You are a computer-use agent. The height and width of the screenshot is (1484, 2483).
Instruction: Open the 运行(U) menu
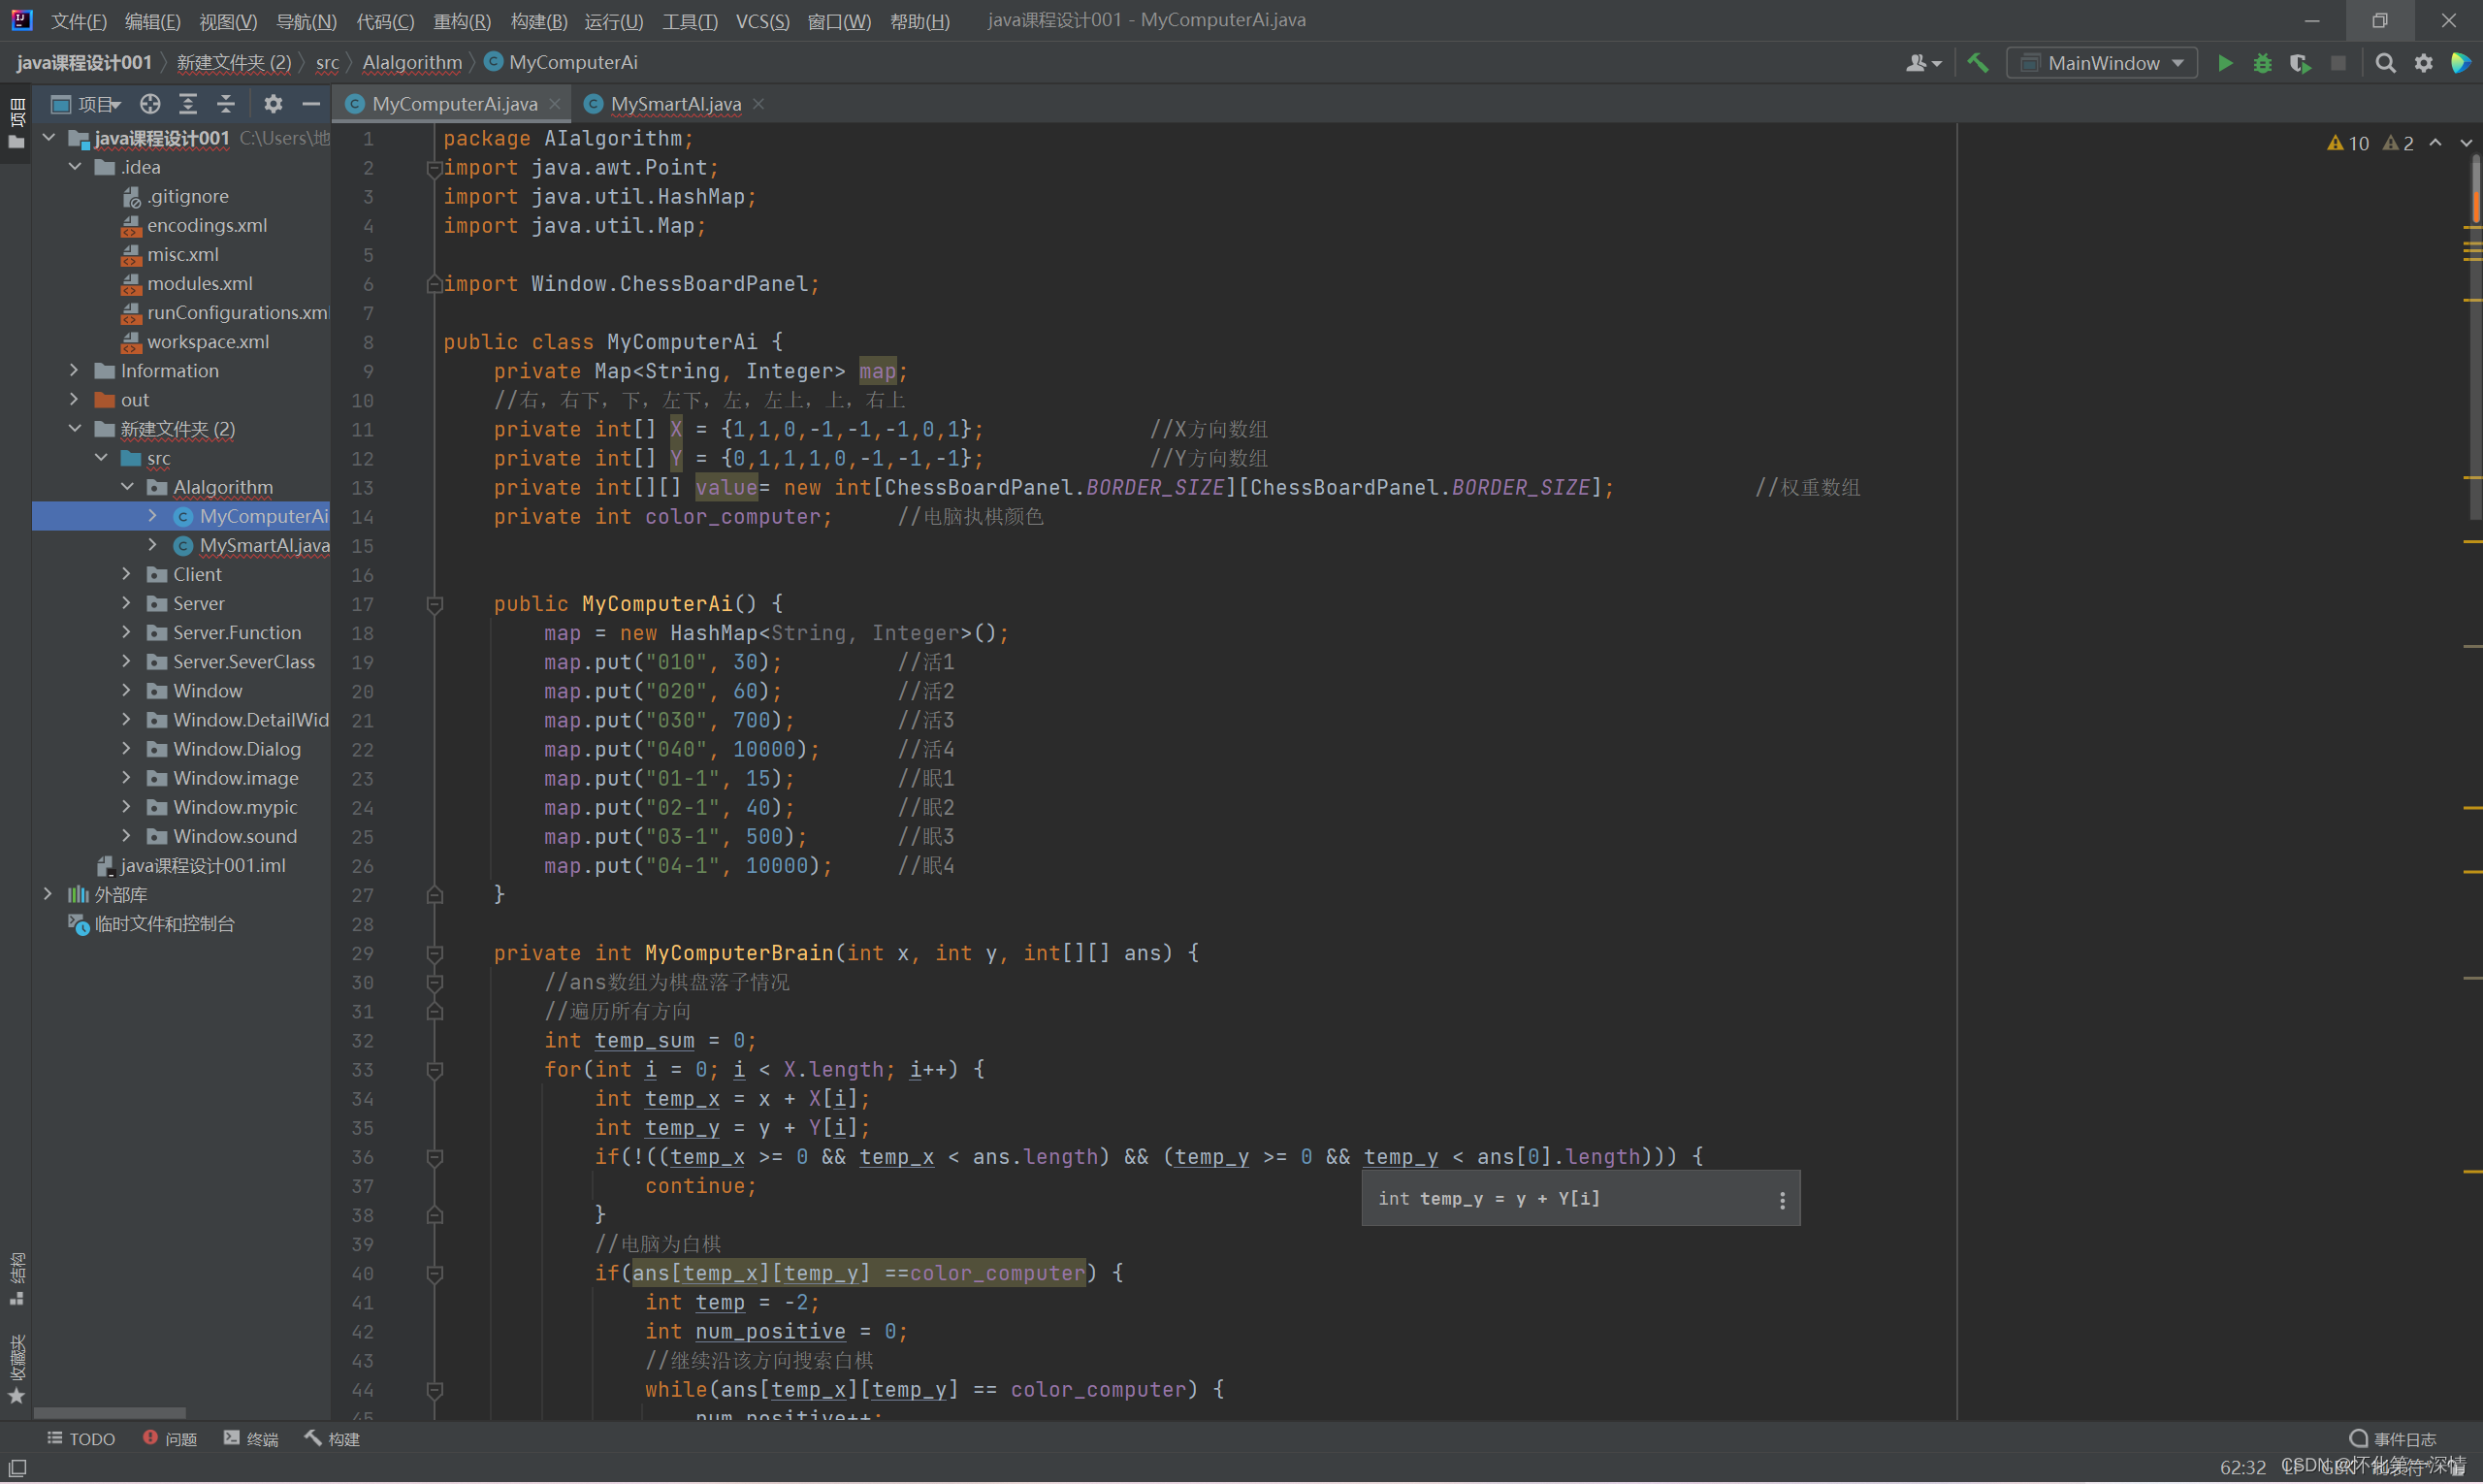tap(614, 21)
